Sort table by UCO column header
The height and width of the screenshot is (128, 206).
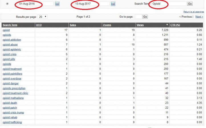(39, 25)
